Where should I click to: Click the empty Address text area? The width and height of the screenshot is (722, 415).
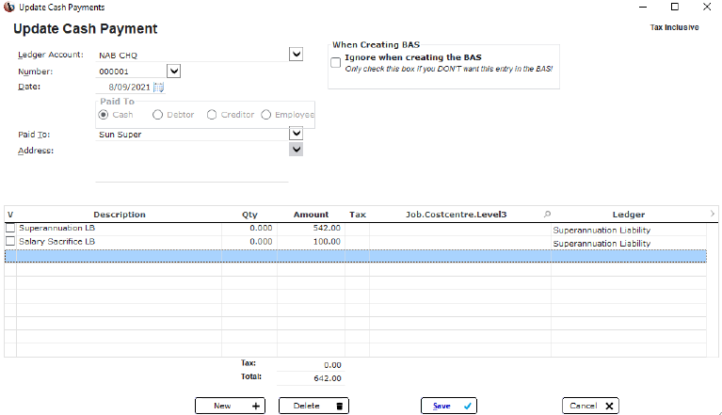coord(192,164)
